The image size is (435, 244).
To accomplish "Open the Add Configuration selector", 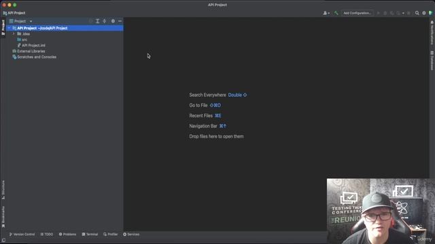I will [357, 13].
